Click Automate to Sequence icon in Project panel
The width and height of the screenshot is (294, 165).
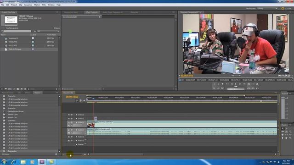pos(10,89)
